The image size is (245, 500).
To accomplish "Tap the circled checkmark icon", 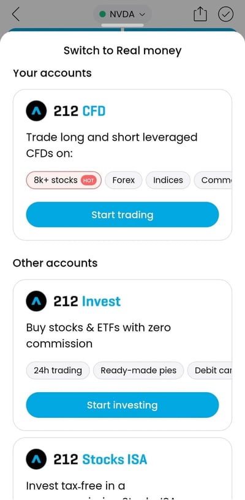I will [226, 14].
